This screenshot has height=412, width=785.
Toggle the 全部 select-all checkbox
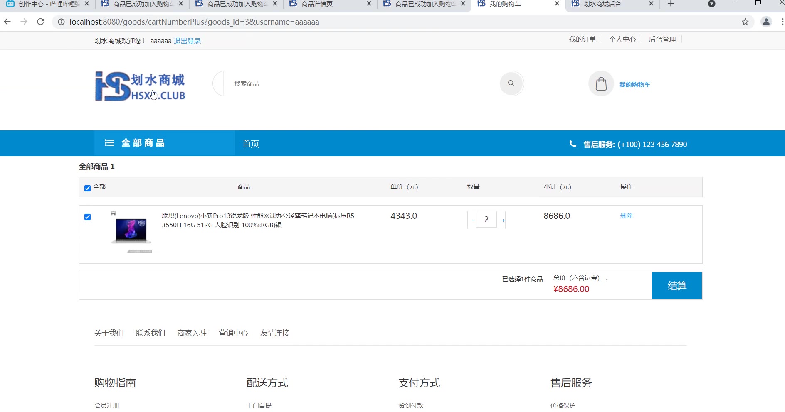(87, 188)
